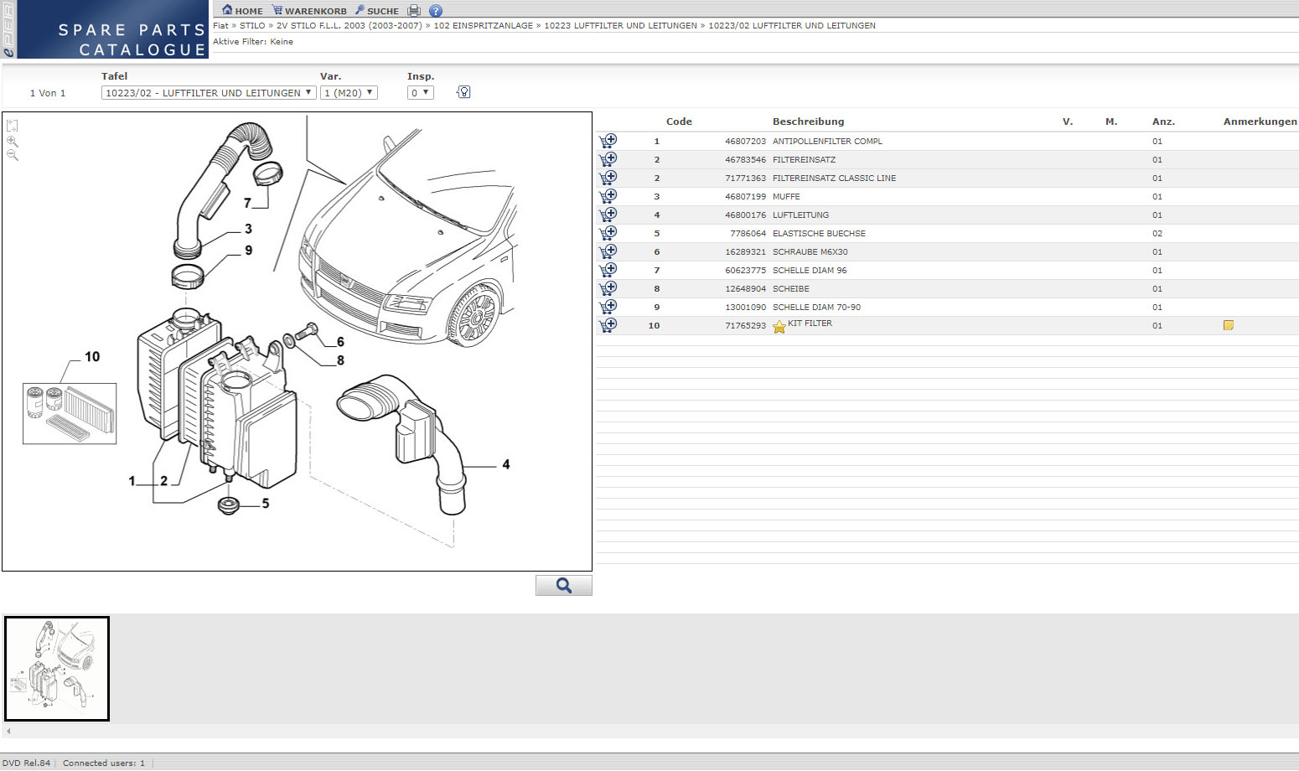Image resolution: width=1299 pixels, height=771 pixels.
Task: Add SCHRAUBE M6X30 to the cart
Action: tap(608, 251)
